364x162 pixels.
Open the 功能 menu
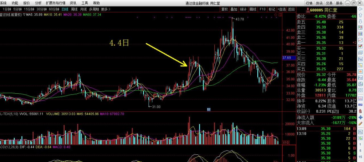(x=15, y=3)
